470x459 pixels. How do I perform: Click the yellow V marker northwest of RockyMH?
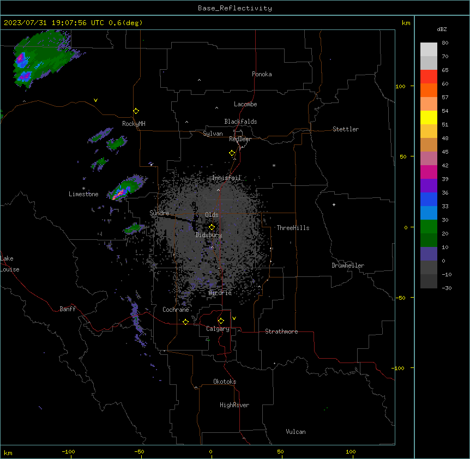95,100
